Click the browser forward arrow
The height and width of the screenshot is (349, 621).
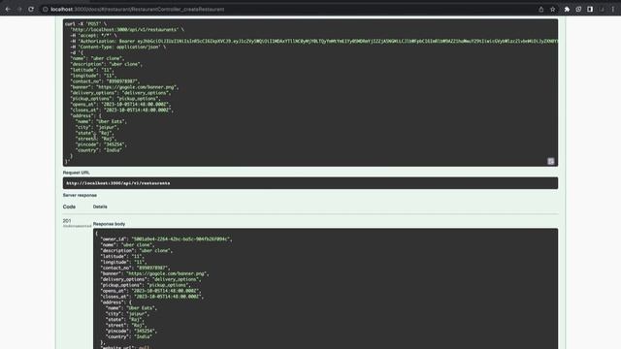tap(19, 9)
